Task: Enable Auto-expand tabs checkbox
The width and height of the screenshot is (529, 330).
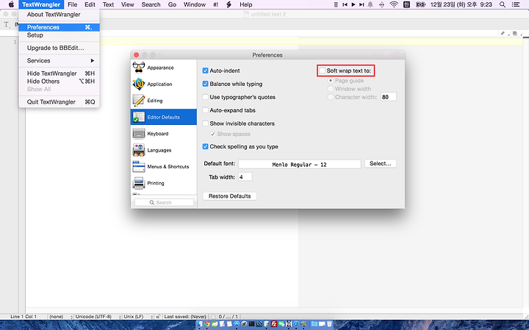Action: pos(205,110)
